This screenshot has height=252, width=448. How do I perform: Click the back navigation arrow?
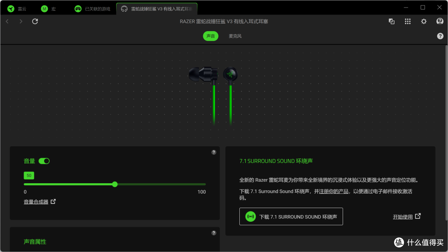point(7,22)
